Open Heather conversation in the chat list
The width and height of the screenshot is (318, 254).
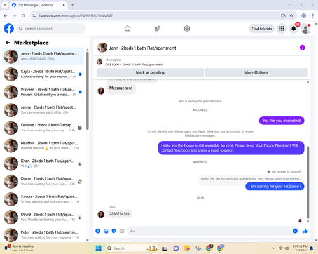[43, 145]
